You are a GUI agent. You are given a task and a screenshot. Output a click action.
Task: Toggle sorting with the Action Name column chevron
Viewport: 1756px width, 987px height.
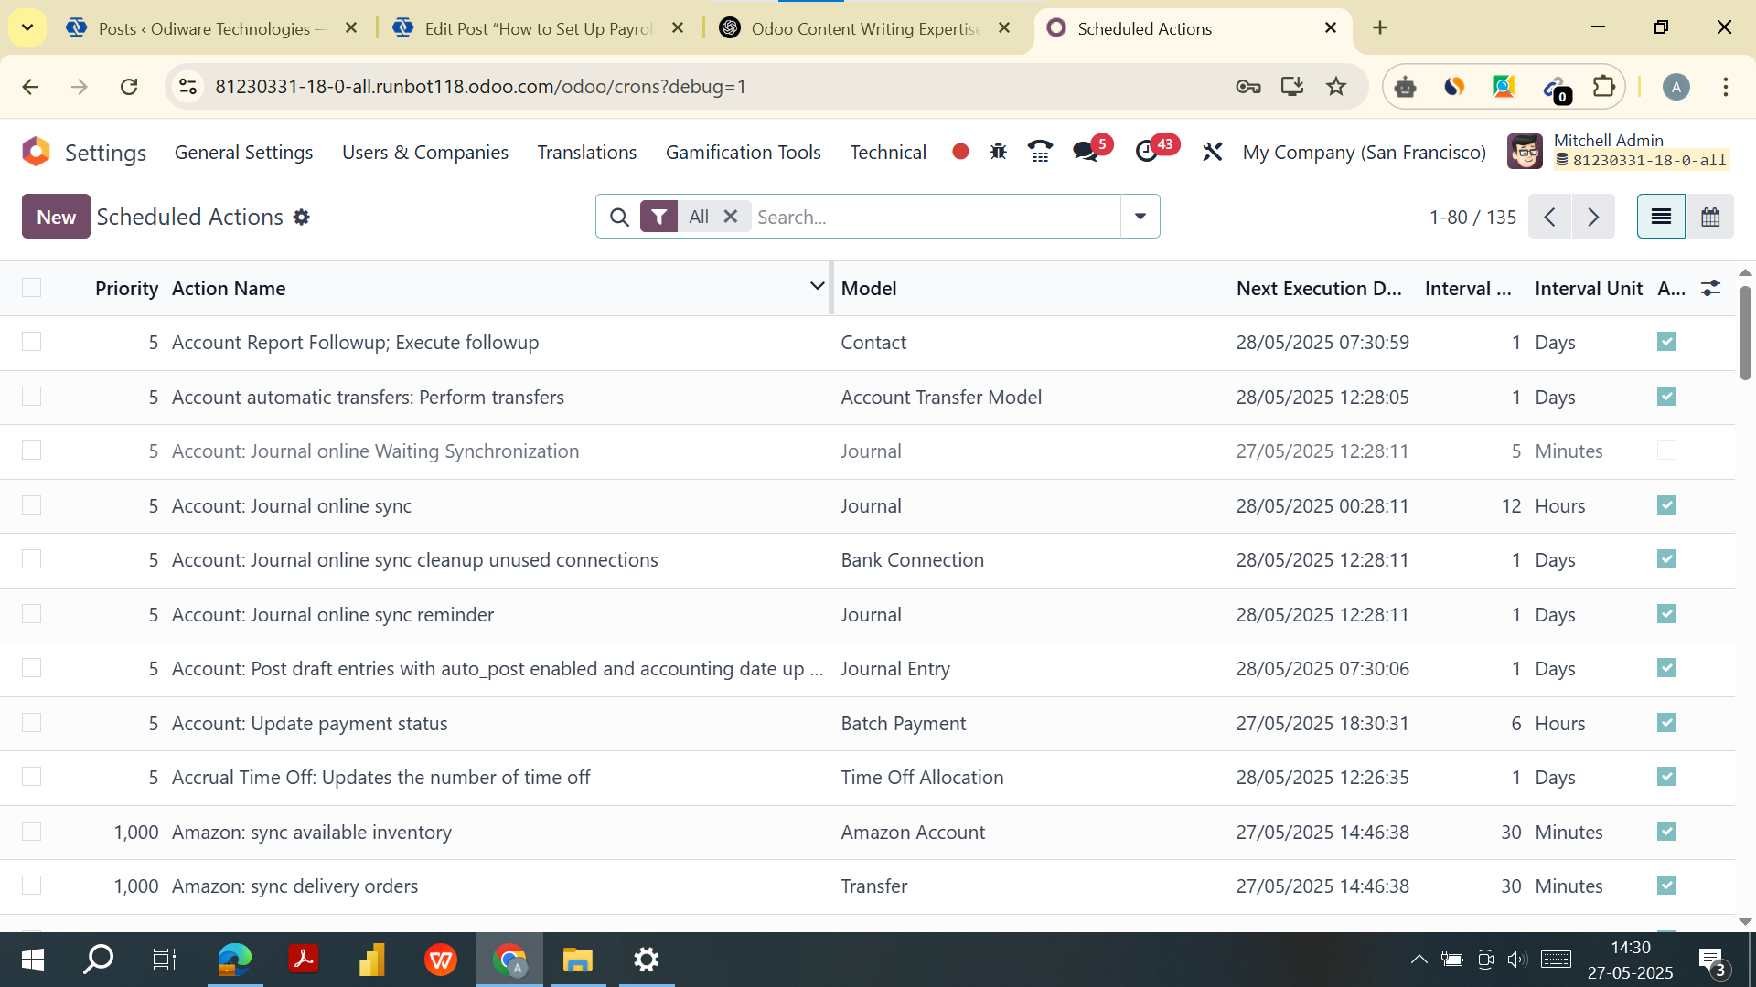pyautogui.click(x=817, y=285)
